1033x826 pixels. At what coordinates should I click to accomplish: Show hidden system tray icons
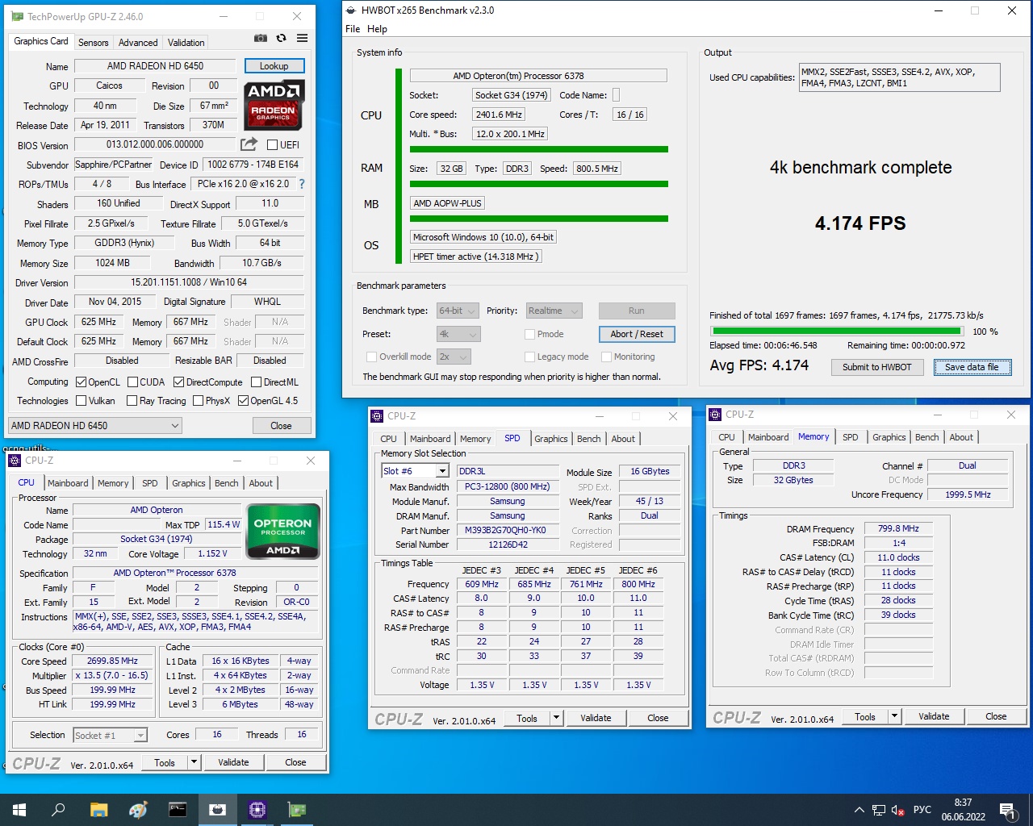click(859, 810)
